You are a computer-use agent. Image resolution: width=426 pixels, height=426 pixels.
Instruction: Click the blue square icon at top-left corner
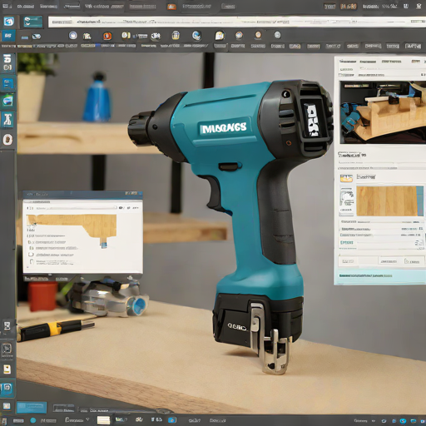point(8,22)
